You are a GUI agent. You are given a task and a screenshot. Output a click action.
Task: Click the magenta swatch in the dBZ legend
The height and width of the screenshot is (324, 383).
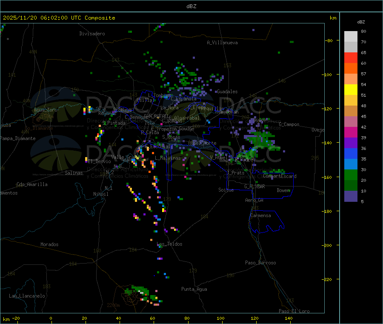351,132
